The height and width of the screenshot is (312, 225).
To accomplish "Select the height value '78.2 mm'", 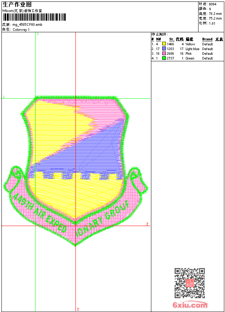I will [215, 14].
